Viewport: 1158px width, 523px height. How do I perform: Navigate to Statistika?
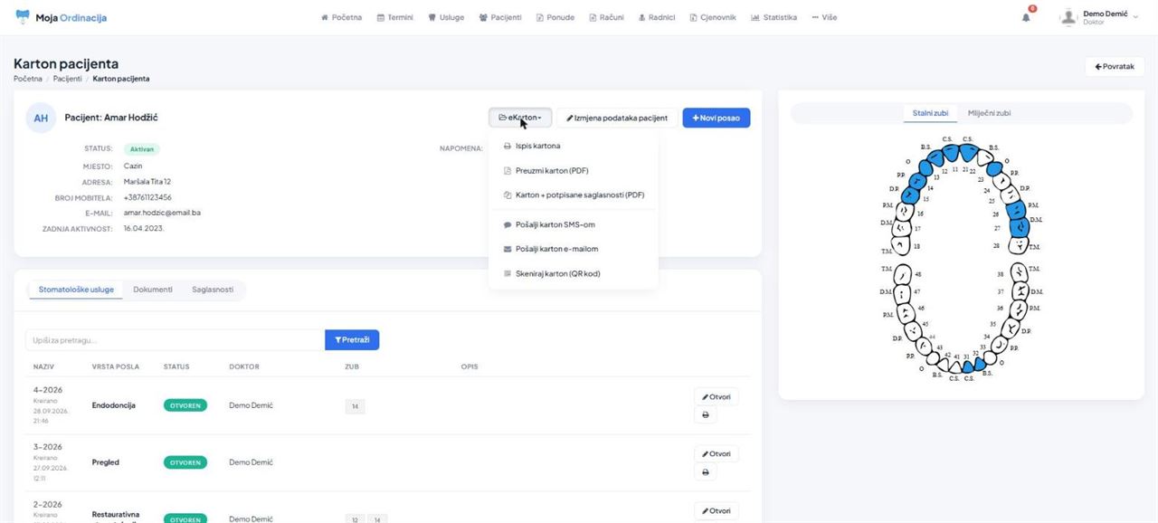point(774,17)
